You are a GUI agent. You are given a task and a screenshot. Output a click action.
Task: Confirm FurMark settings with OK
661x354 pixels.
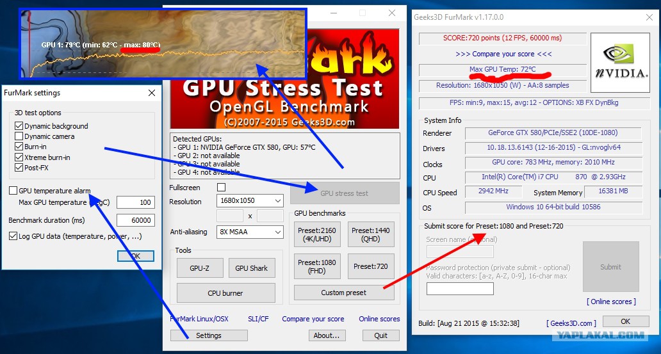click(136, 256)
